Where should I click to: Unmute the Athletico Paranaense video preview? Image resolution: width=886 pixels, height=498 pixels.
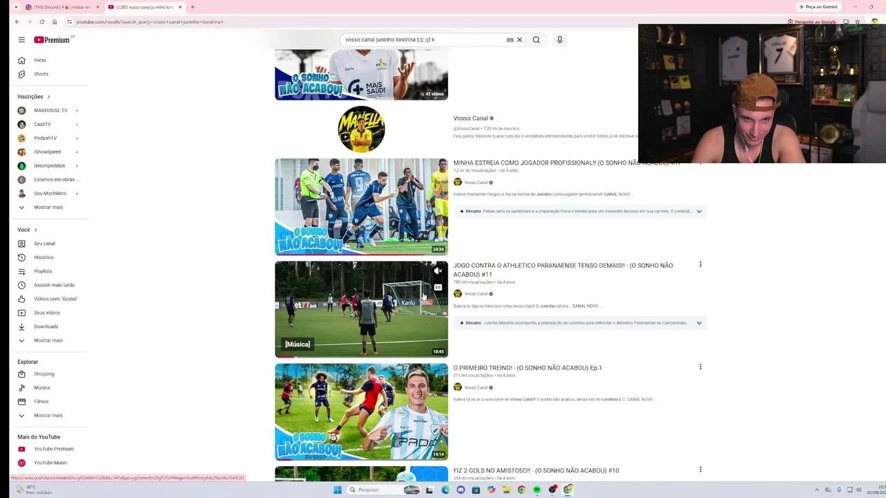(x=437, y=271)
